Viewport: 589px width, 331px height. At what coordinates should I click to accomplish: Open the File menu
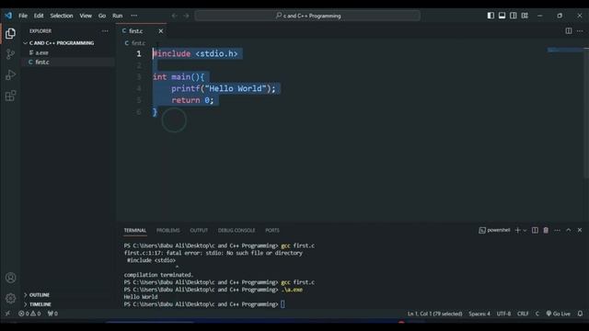pyautogui.click(x=23, y=16)
